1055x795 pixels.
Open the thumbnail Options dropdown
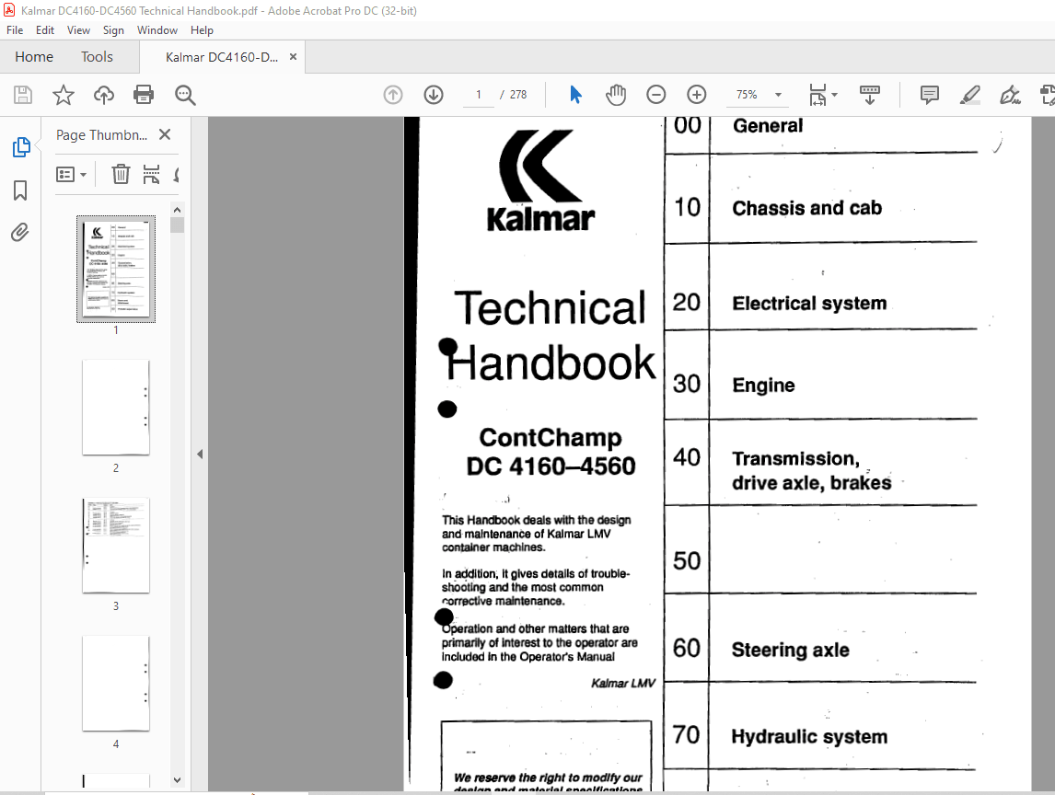(x=72, y=174)
